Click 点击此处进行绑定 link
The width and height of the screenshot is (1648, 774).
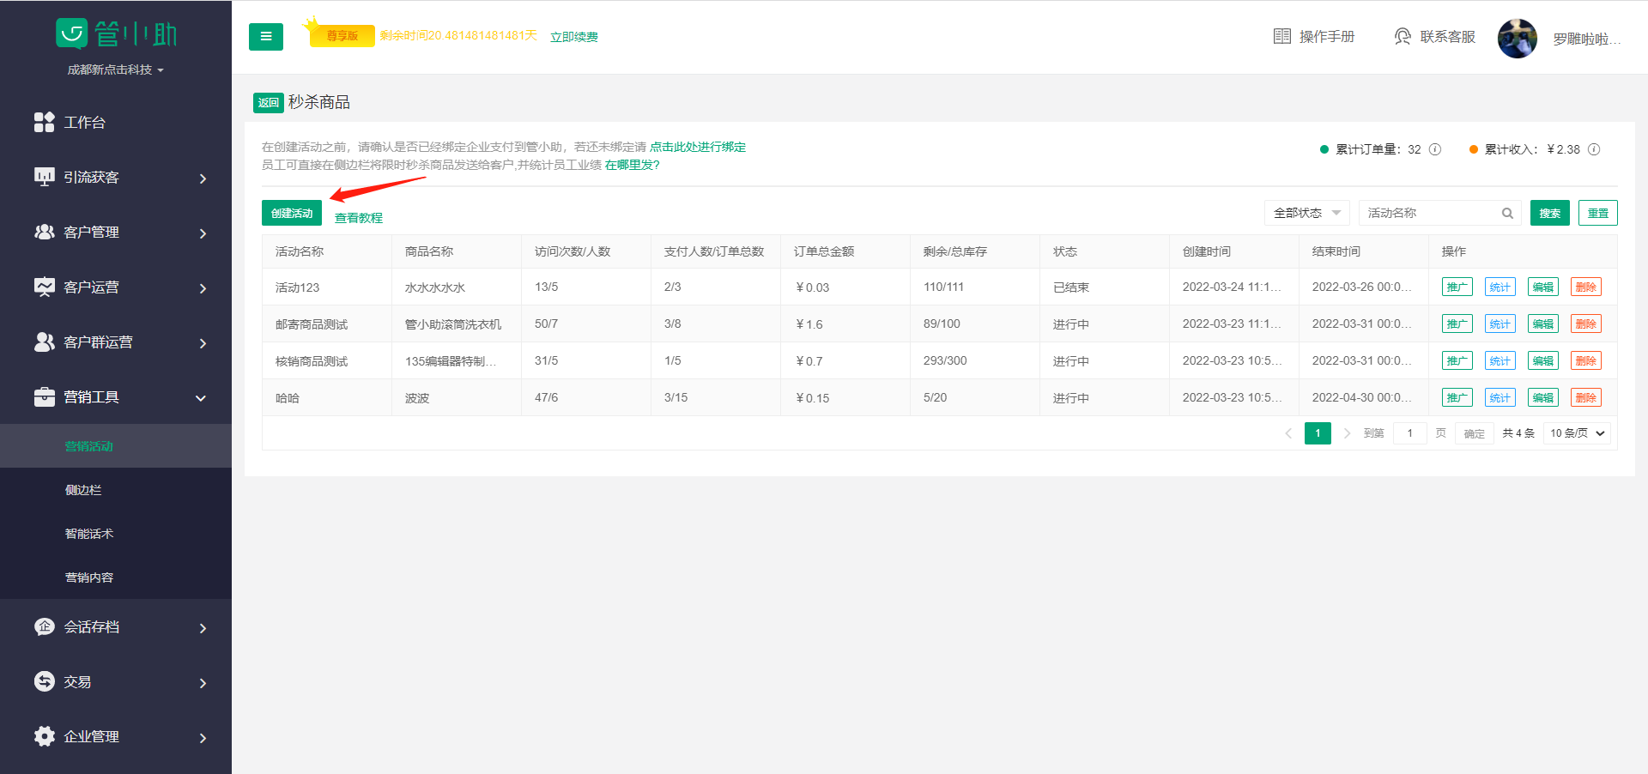(x=698, y=147)
